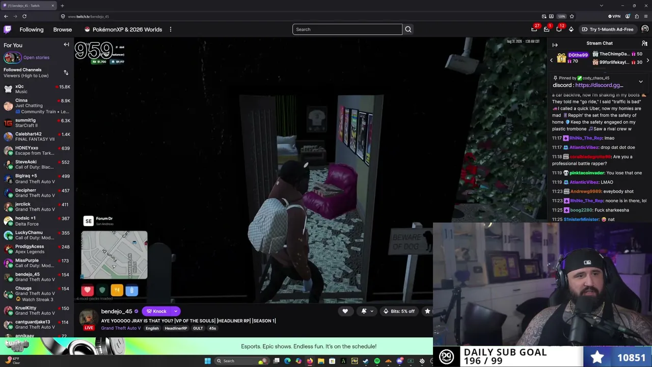Open the user profile avatar menu

tap(645, 29)
